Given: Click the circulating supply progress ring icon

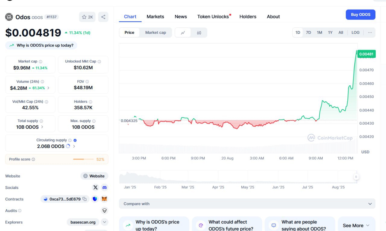Looking at the screenshot, I should [68, 146].
